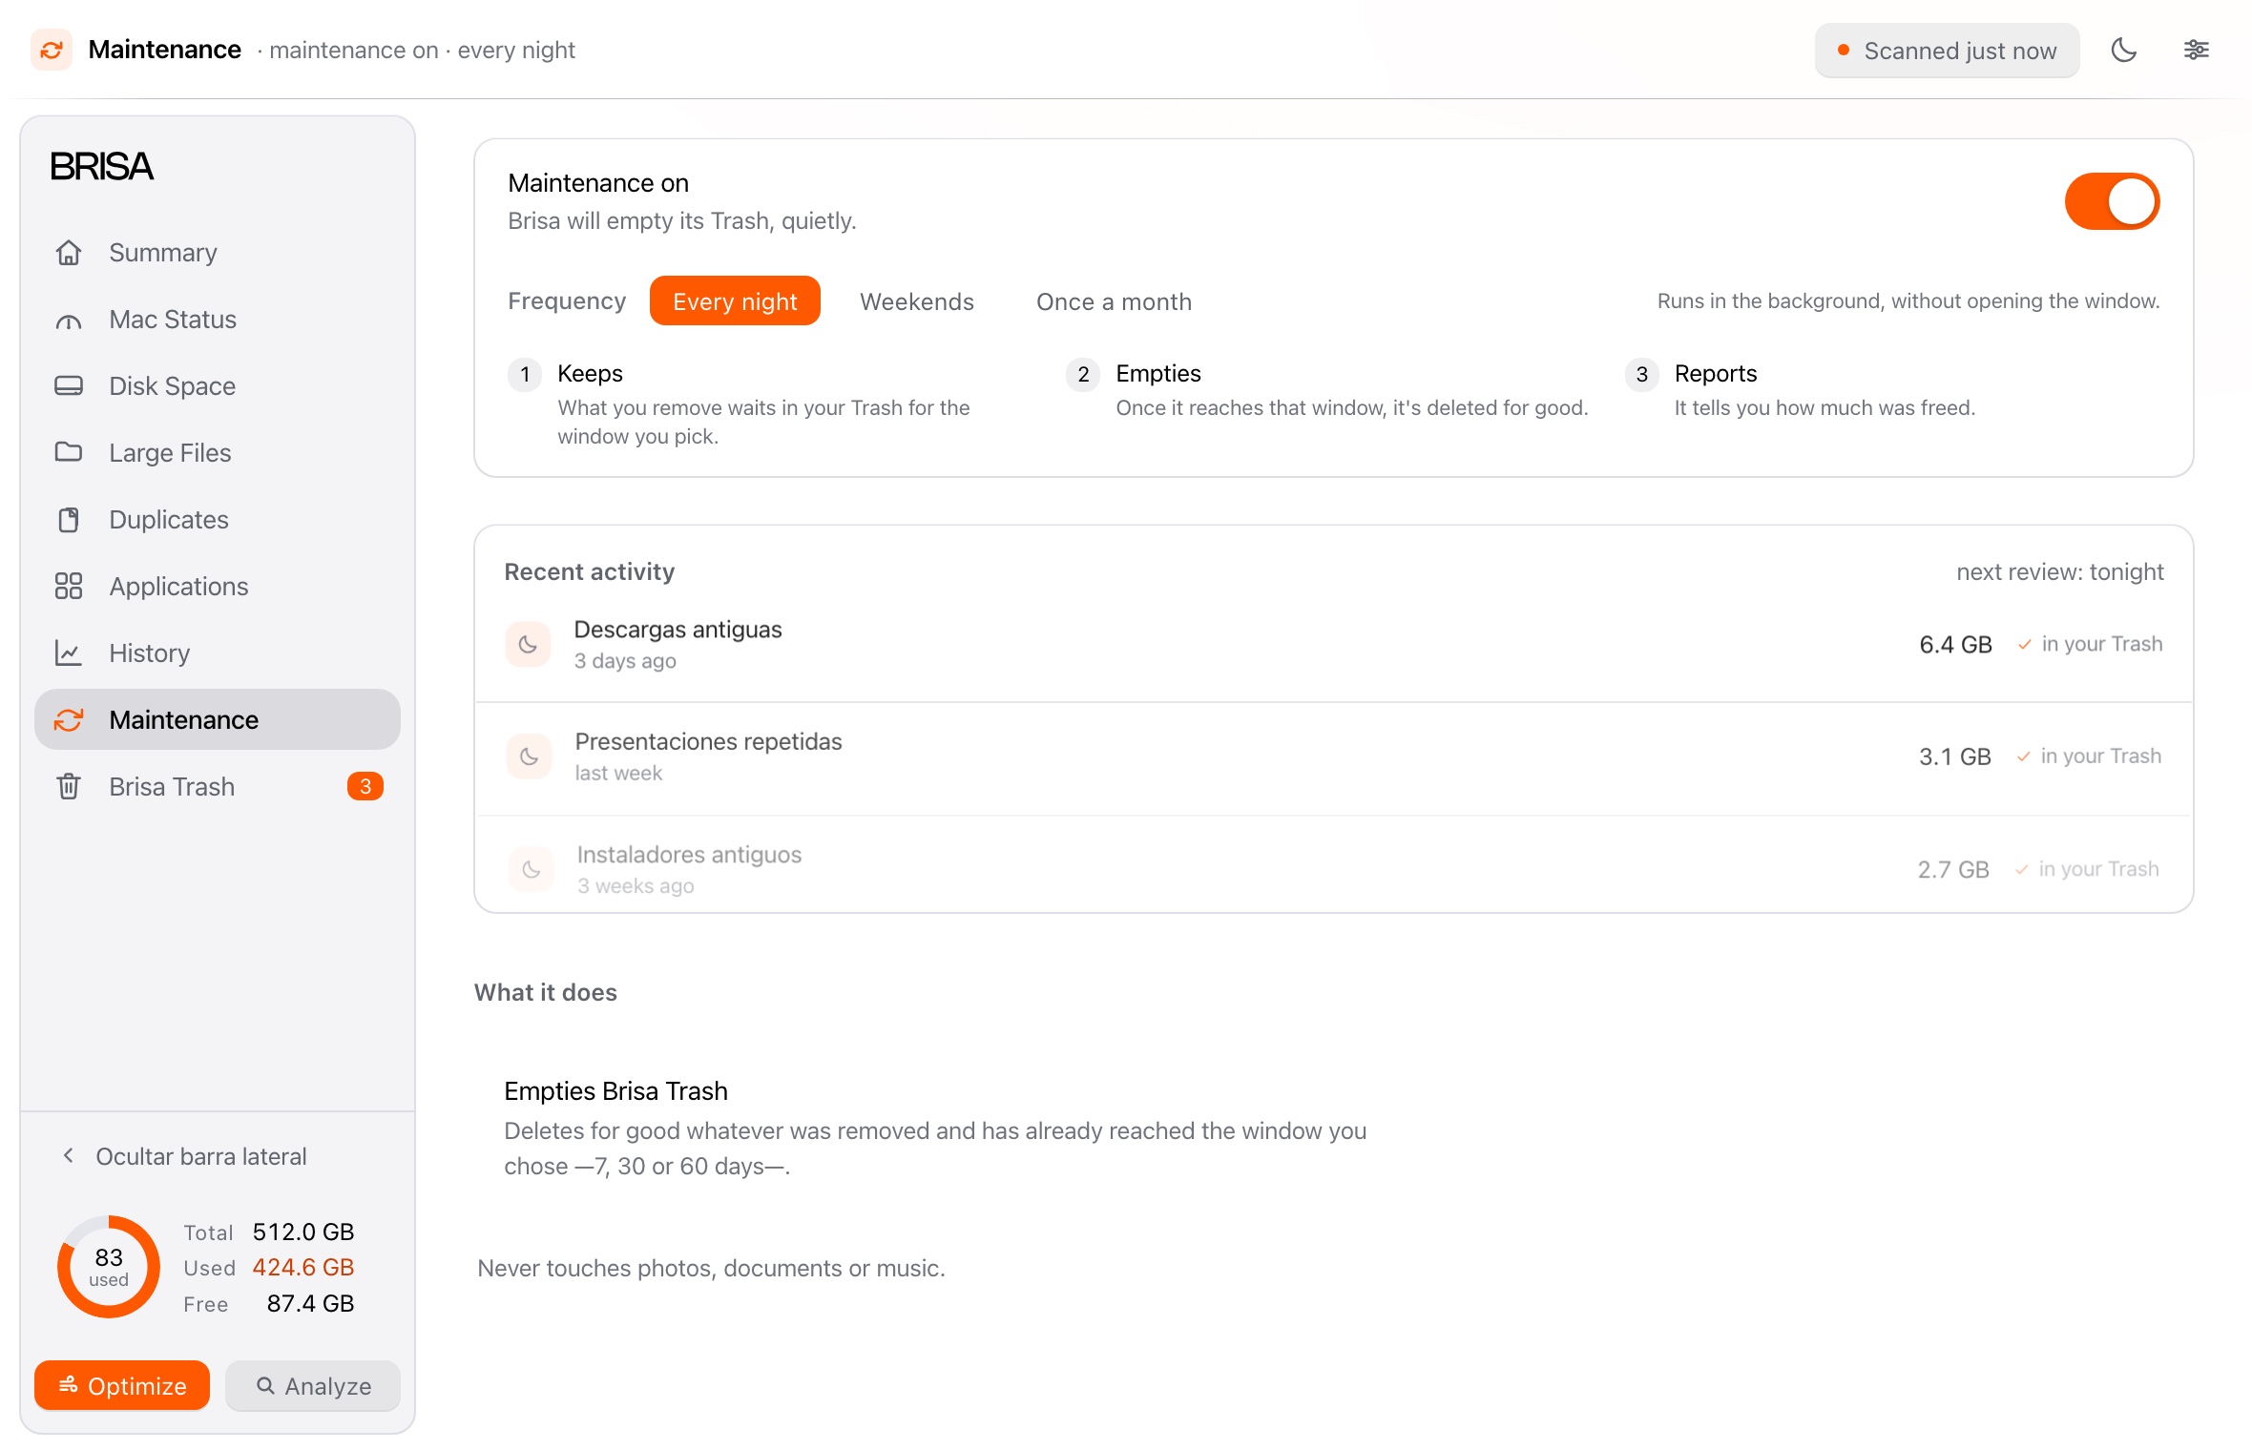
Task: Go to Mac Status
Action: tap(218, 320)
